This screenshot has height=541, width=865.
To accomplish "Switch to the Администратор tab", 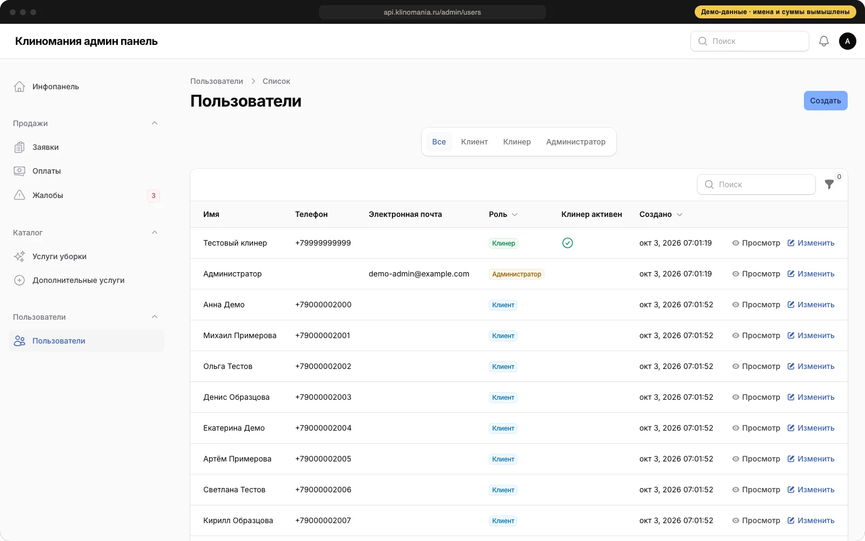I will [x=576, y=142].
